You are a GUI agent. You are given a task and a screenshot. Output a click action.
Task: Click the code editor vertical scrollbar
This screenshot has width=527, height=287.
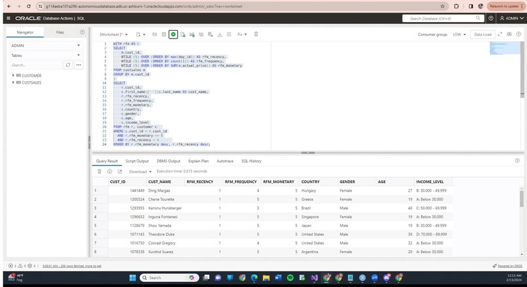point(522,69)
